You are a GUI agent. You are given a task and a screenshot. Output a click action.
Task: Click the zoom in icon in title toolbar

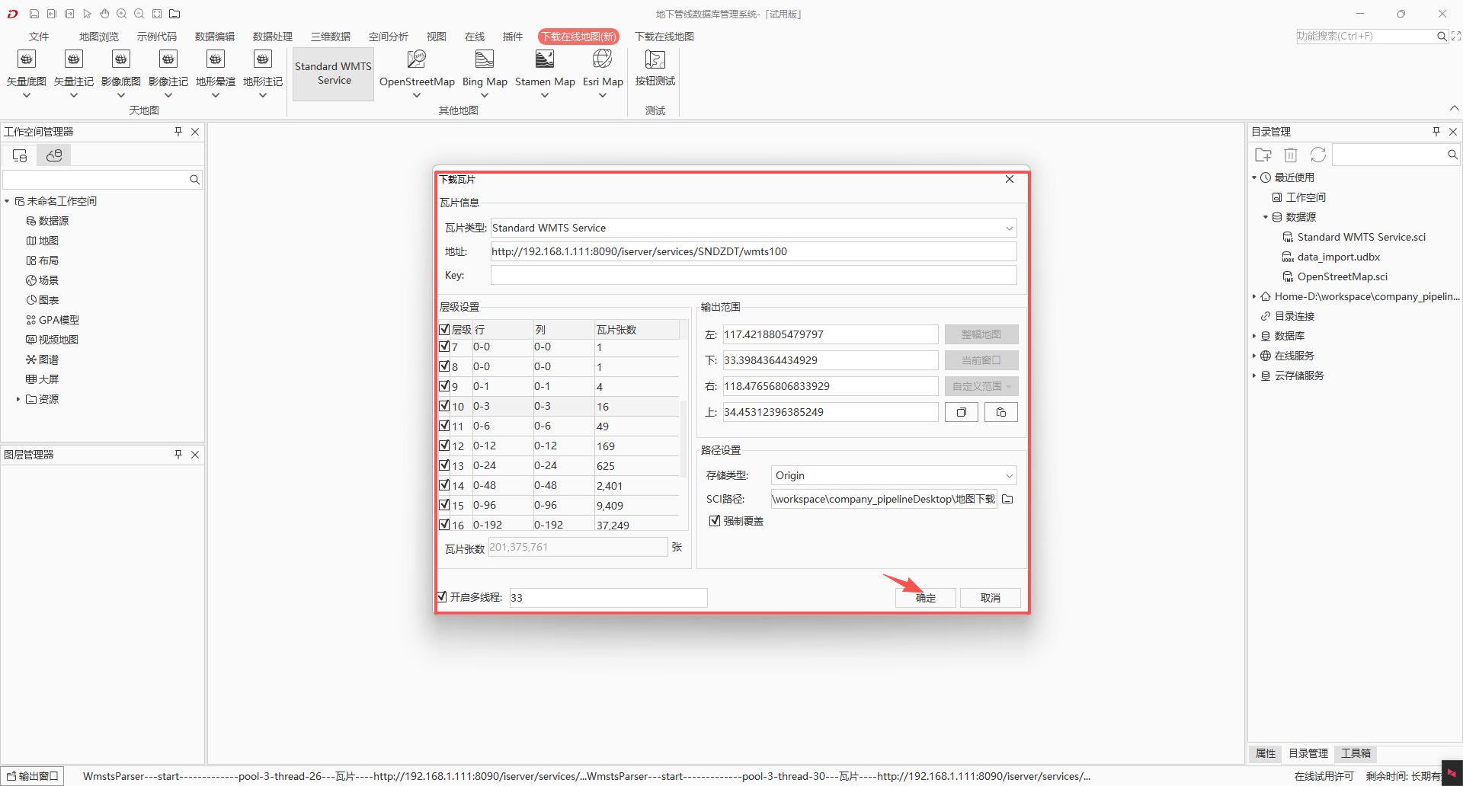[121, 14]
